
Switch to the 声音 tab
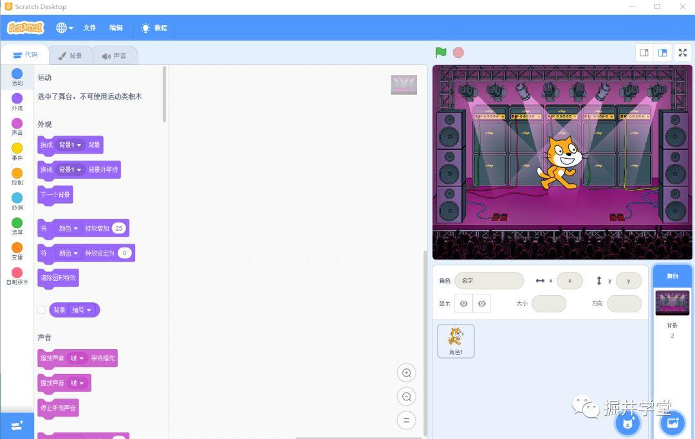(115, 56)
